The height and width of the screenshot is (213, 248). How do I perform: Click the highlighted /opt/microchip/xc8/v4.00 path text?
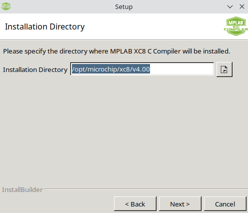pos(111,69)
